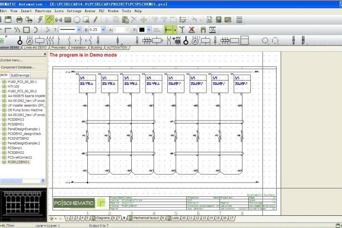Select the Text tool icon
This screenshot has width=342, height=228.
coord(68,20)
